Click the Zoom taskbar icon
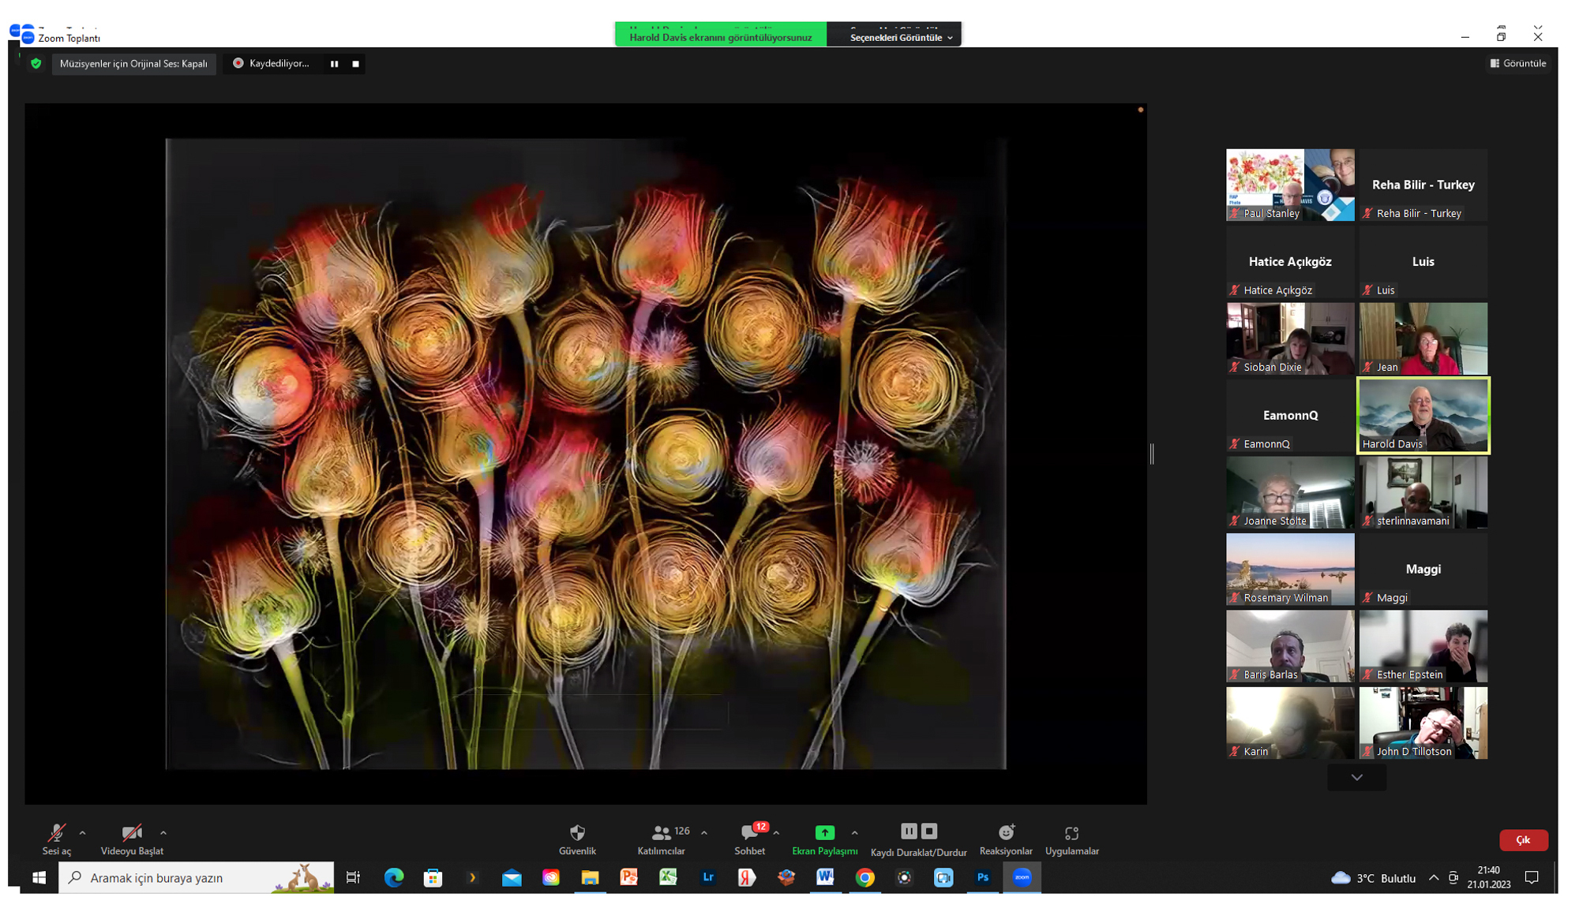Screen dimensions: 1579x908 coord(1022,877)
